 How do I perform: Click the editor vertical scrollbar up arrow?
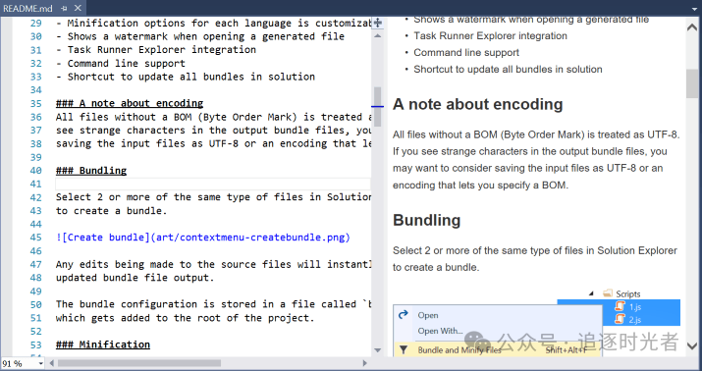[377, 35]
